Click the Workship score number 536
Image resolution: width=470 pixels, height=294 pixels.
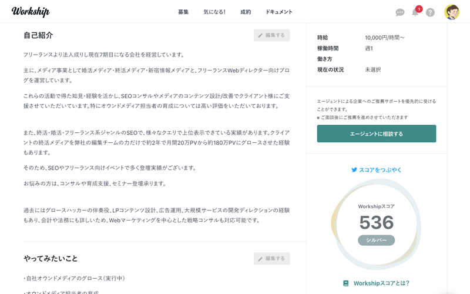tap(377, 222)
